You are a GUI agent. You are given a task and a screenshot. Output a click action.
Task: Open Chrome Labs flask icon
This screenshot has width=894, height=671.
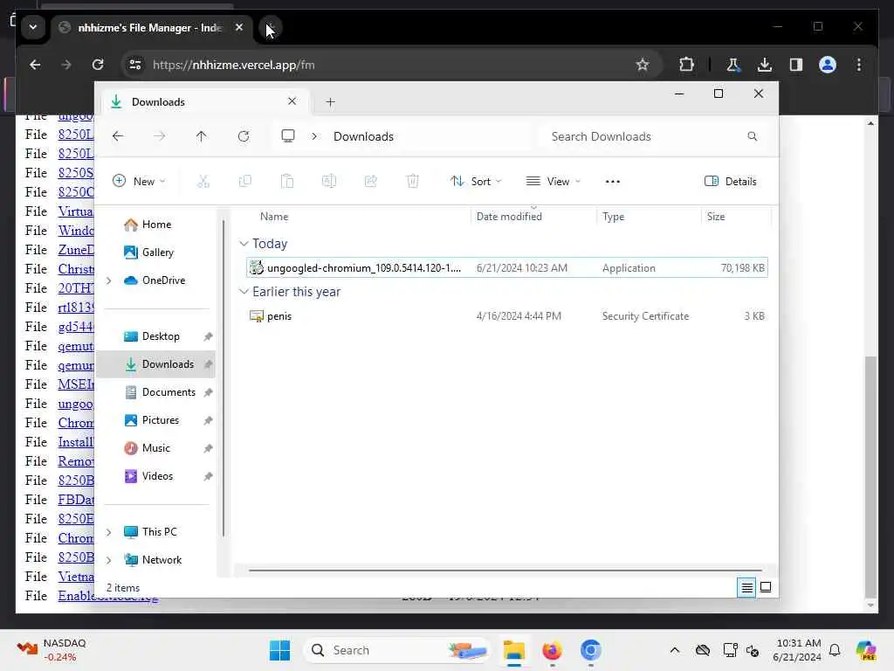[733, 65]
